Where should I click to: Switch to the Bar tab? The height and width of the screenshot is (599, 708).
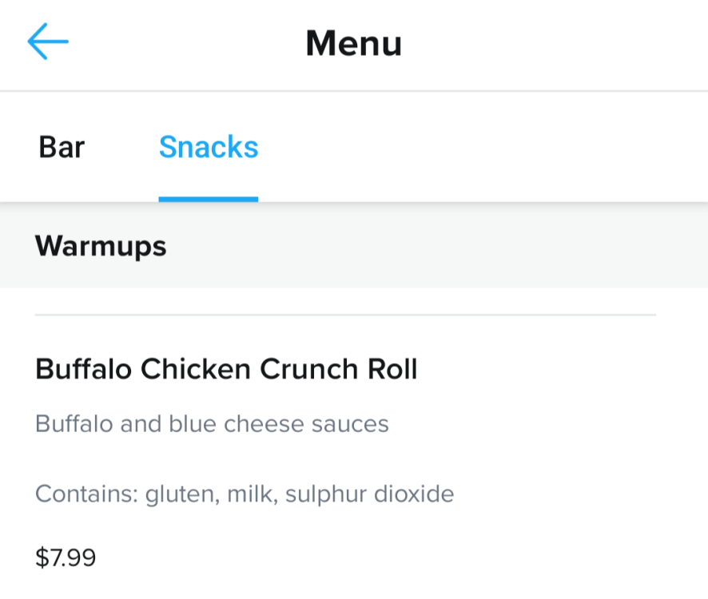(x=62, y=147)
